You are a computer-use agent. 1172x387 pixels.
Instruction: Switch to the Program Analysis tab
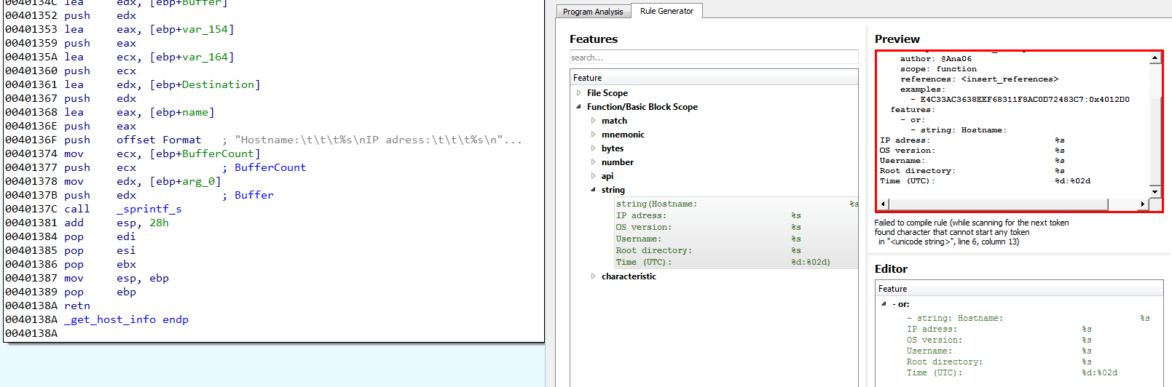click(x=593, y=12)
